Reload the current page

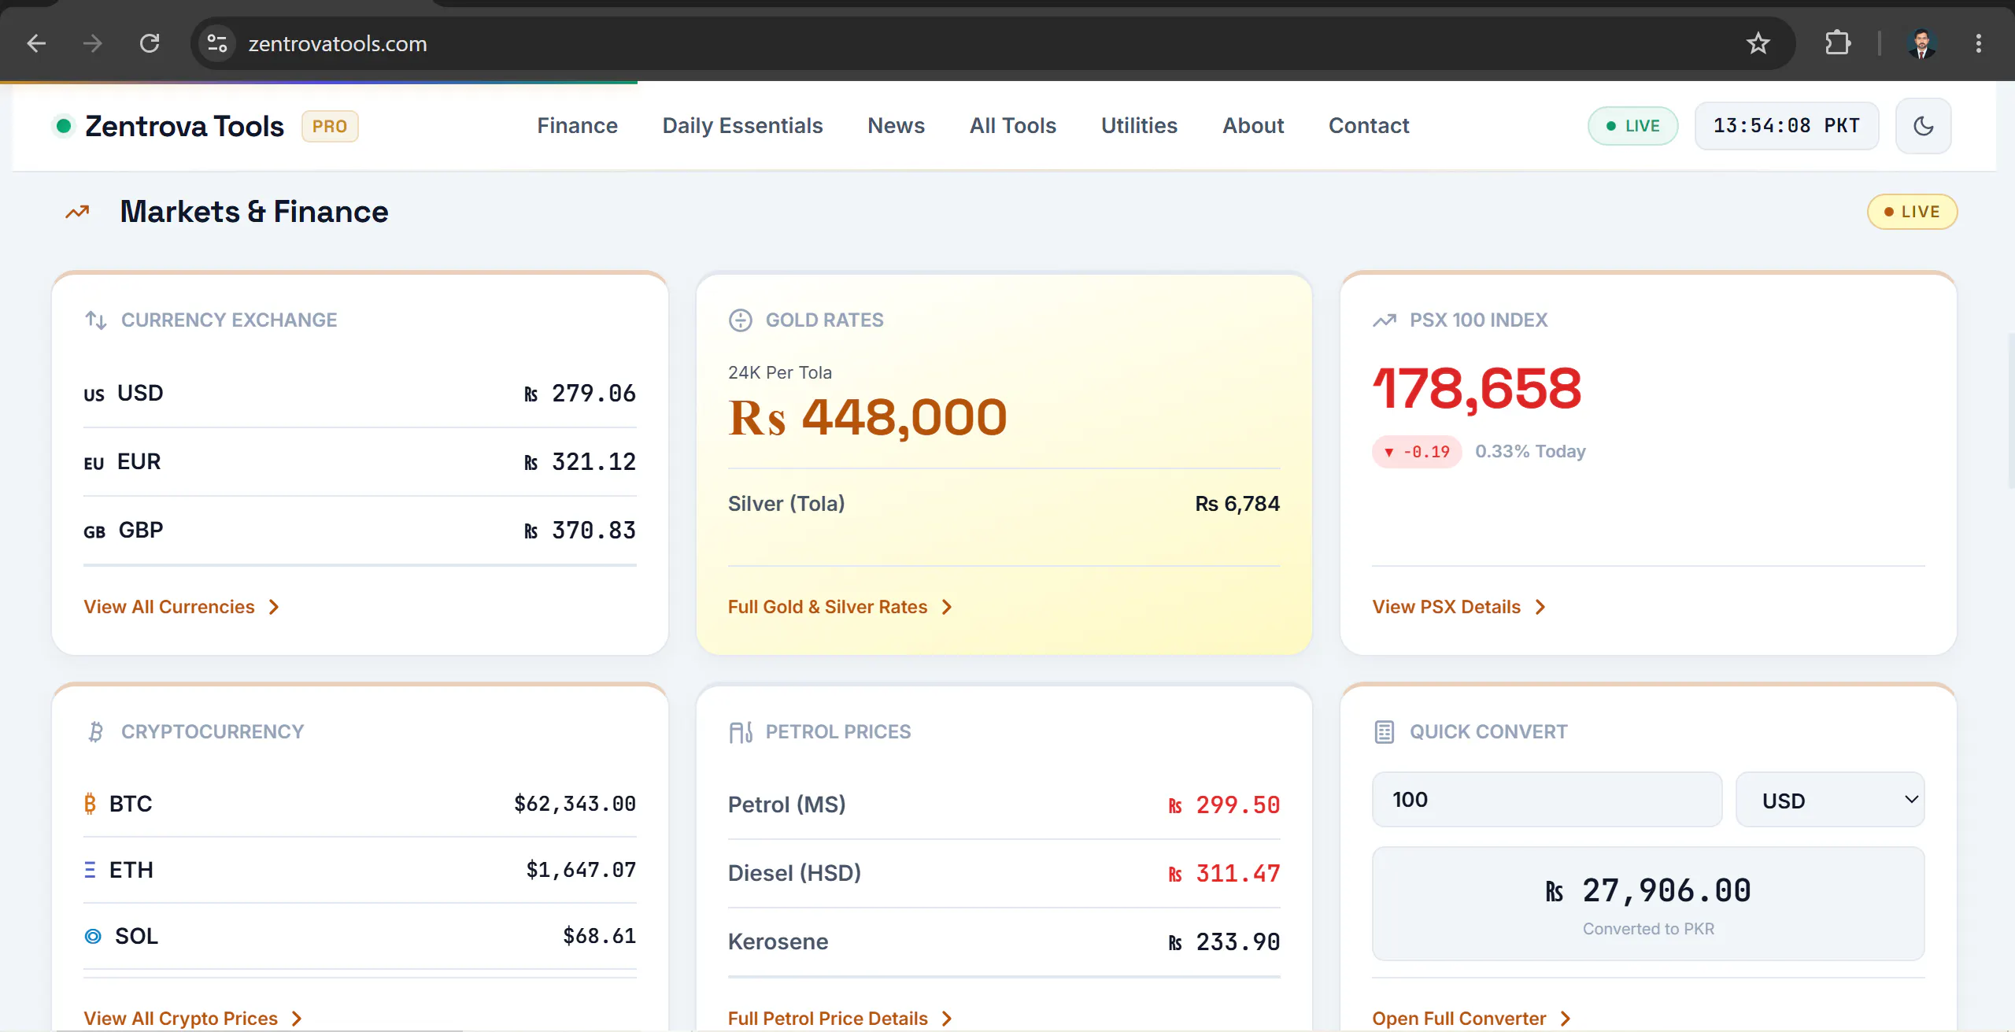(x=150, y=43)
